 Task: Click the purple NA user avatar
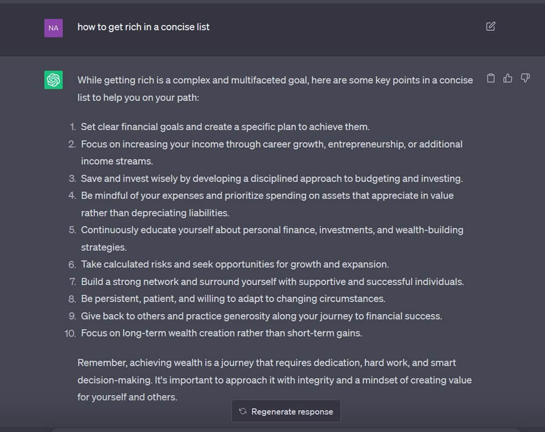(53, 28)
